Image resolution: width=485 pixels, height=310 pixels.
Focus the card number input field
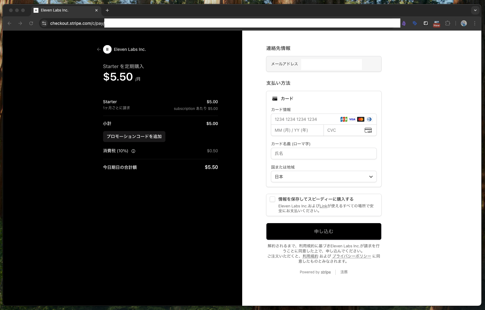coord(305,119)
